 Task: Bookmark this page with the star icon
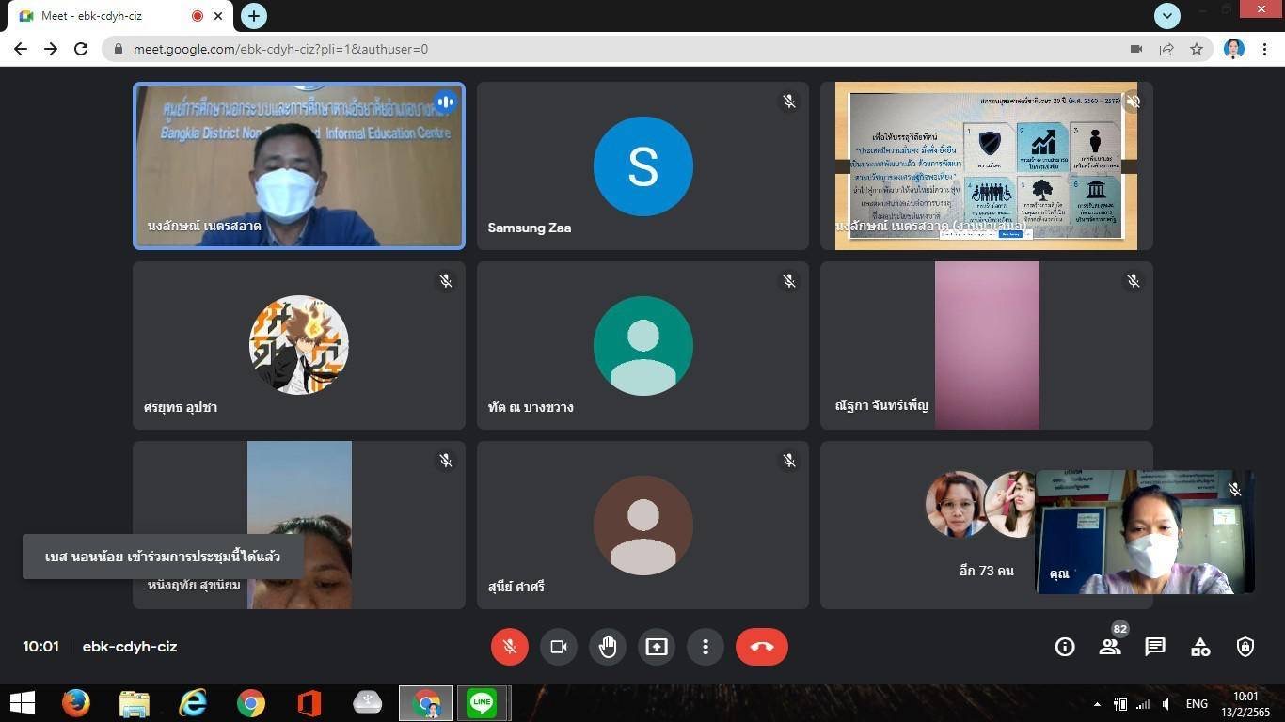(x=1197, y=49)
